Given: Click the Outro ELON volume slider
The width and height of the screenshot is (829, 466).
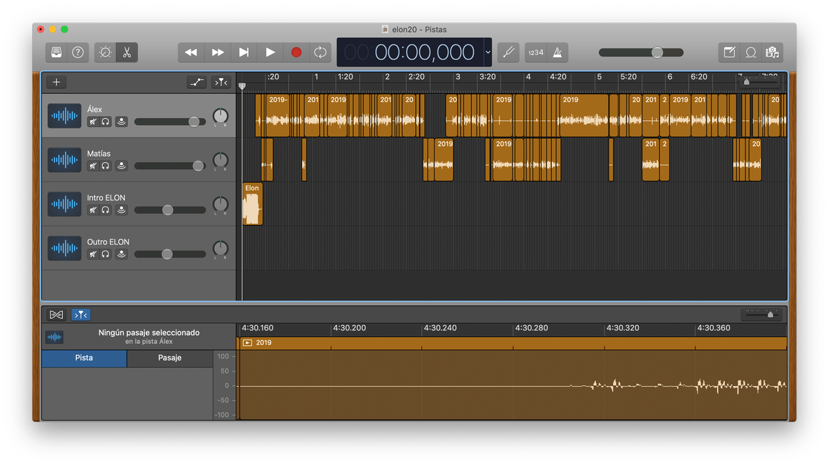Looking at the screenshot, I should (170, 254).
